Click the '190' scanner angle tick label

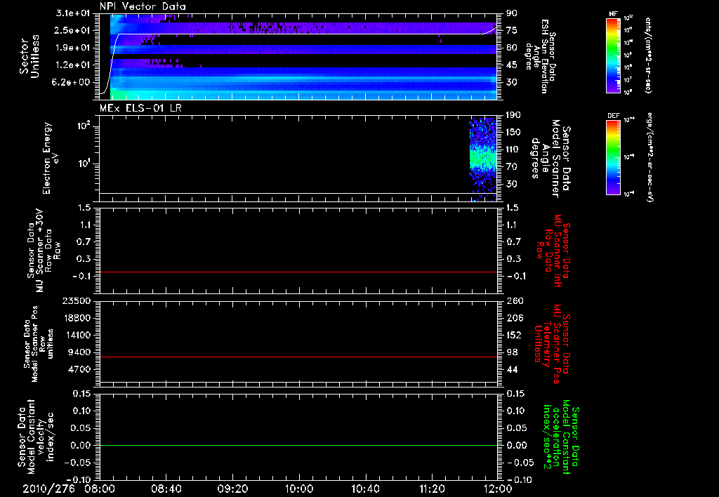click(513, 115)
